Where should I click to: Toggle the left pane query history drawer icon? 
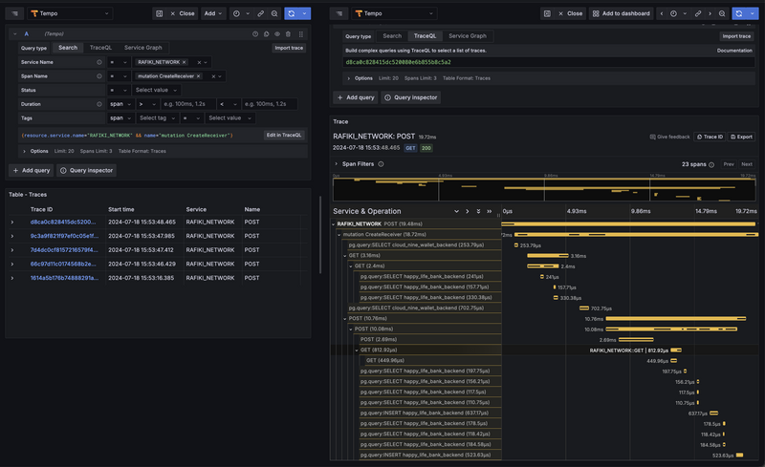click(14, 13)
